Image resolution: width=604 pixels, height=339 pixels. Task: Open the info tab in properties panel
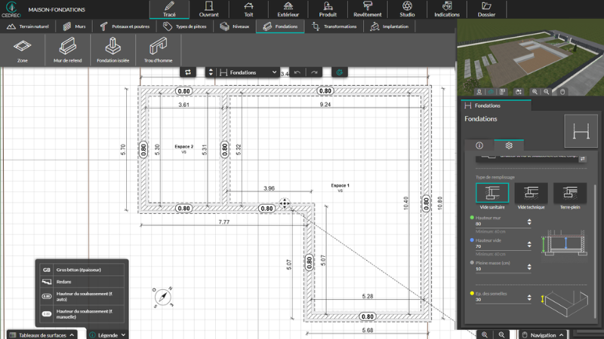(479, 145)
